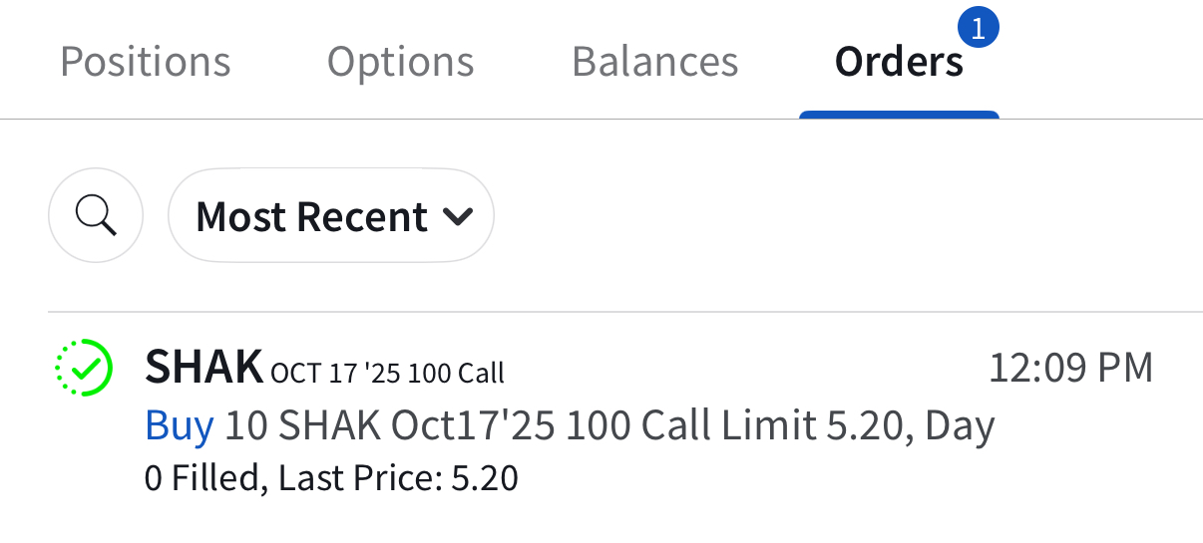This screenshot has height=543, width=1203.
Task: Click the OCT 17 '25 100 Call label
Action: coord(388,374)
